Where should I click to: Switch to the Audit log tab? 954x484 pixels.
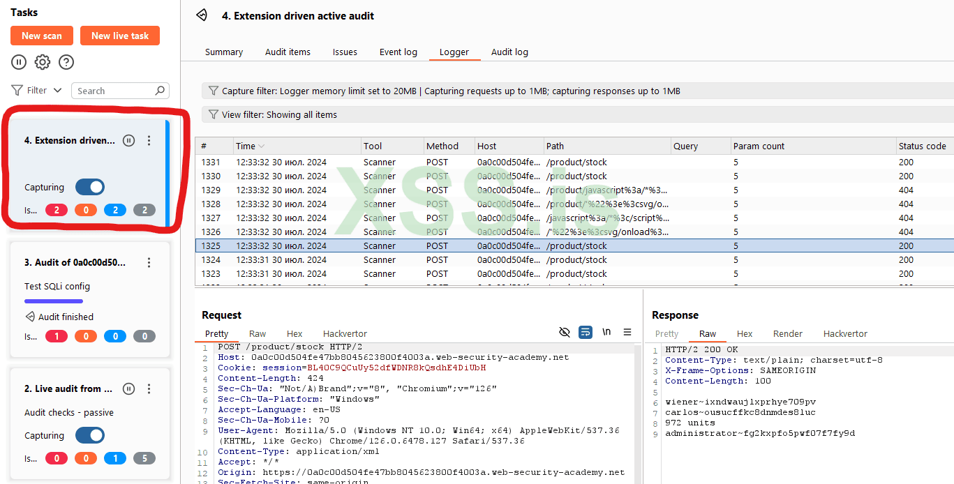point(509,52)
